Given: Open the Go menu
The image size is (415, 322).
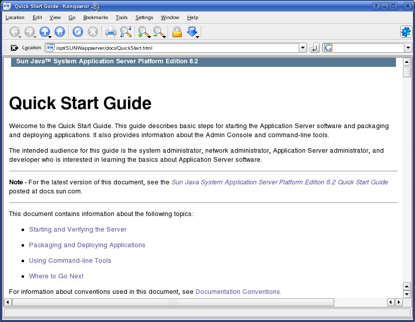Looking at the screenshot, I should 72,18.
